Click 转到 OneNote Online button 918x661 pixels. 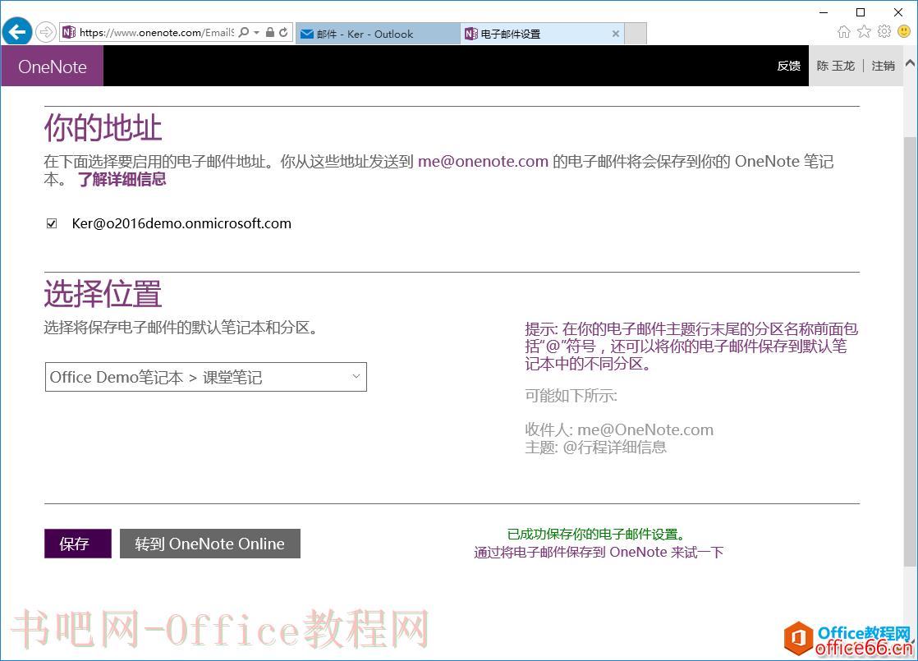(210, 544)
